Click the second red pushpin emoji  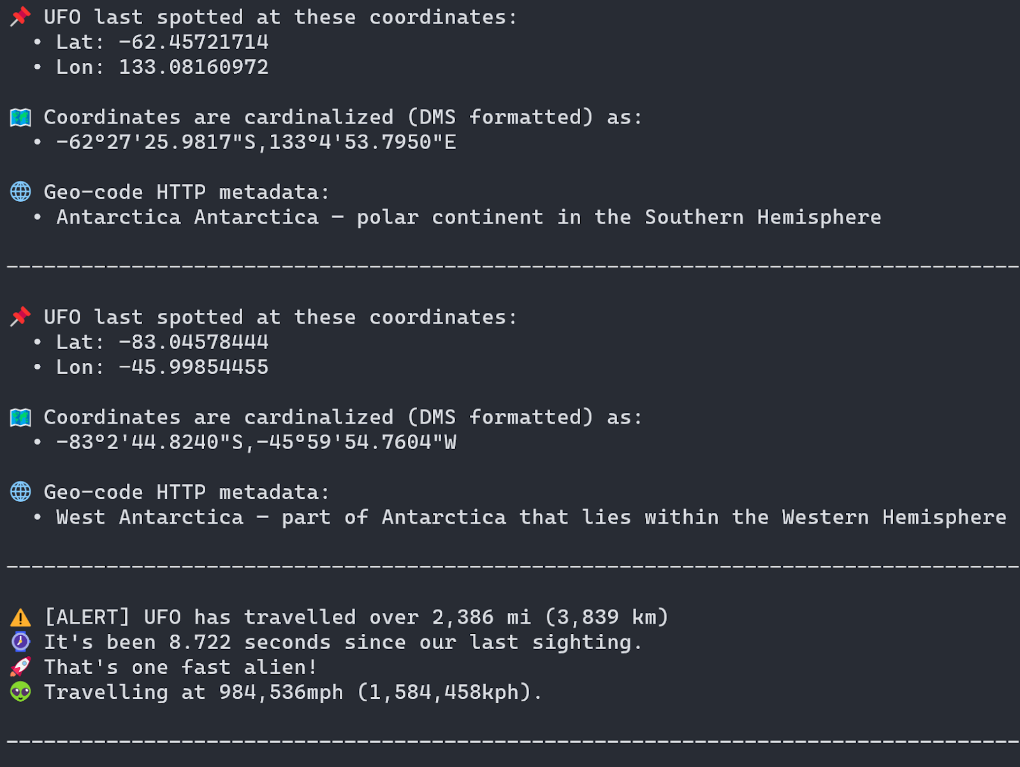(x=20, y=317)
